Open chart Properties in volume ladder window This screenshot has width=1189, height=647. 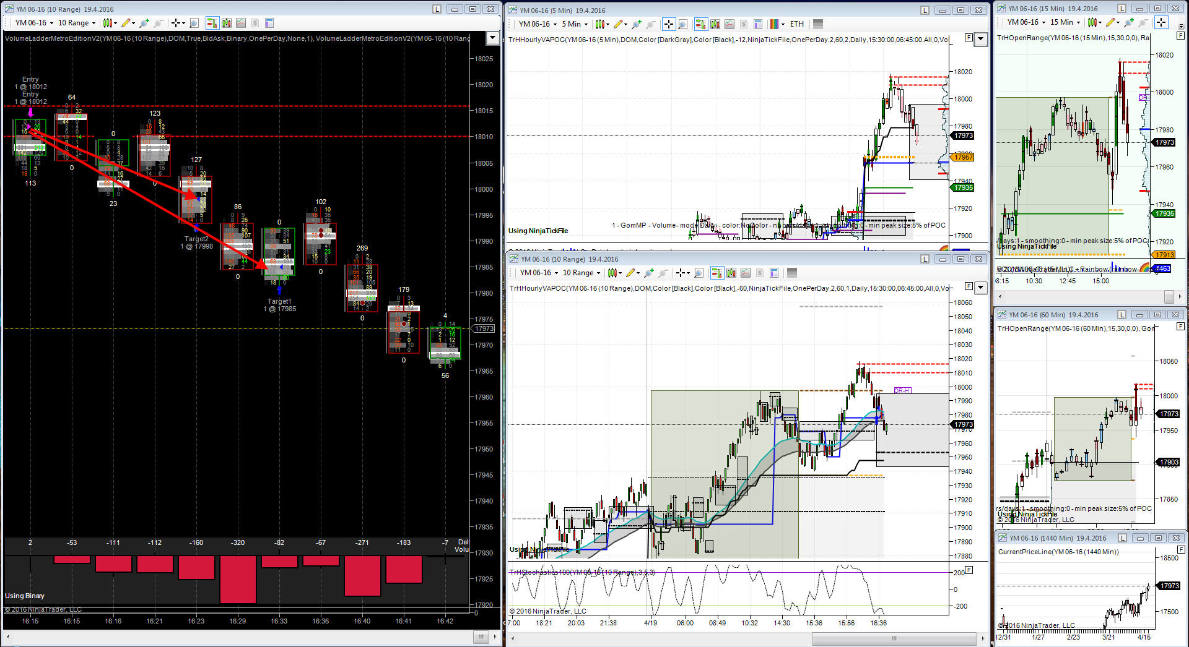pos(269,23)
